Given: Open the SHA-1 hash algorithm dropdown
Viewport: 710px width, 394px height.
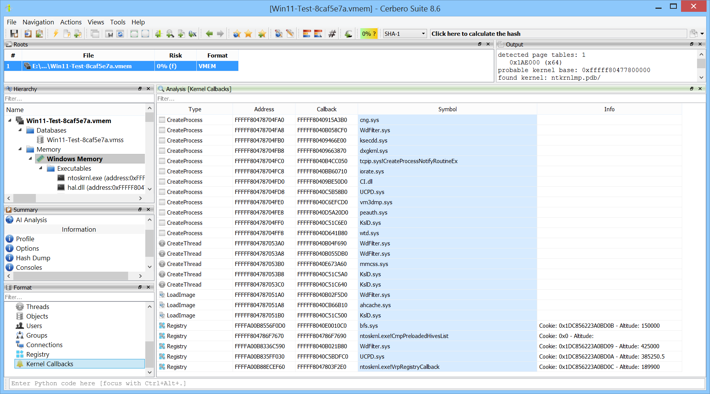Looking at the screenshot, I should [405, 34].
